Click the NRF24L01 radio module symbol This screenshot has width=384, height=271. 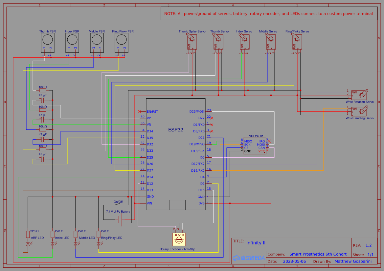tap(255, 146)
